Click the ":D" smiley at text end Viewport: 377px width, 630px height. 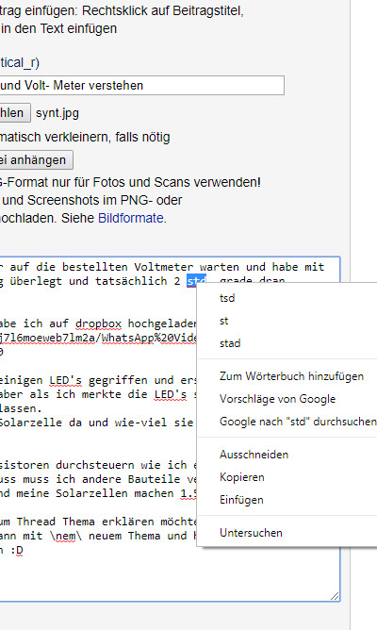[16, 550]
